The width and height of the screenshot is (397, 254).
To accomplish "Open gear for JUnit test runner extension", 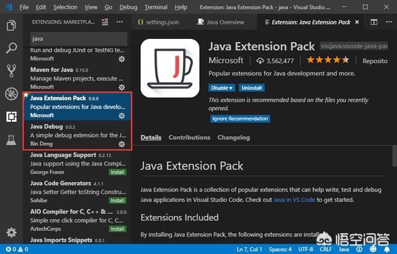I will point(122,59).
